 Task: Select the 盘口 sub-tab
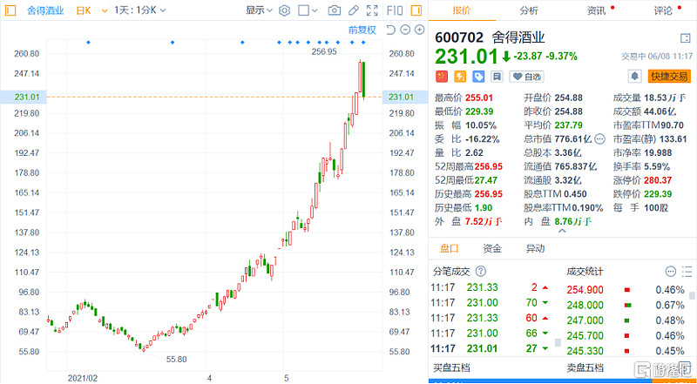pyautogui.click(x=449, y=248)
